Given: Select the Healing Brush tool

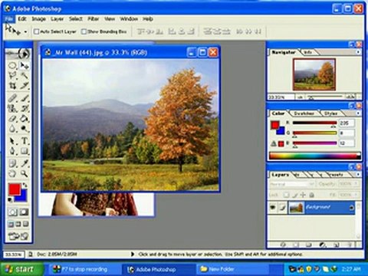Looking at the screenshot, I should pos(12,98).
